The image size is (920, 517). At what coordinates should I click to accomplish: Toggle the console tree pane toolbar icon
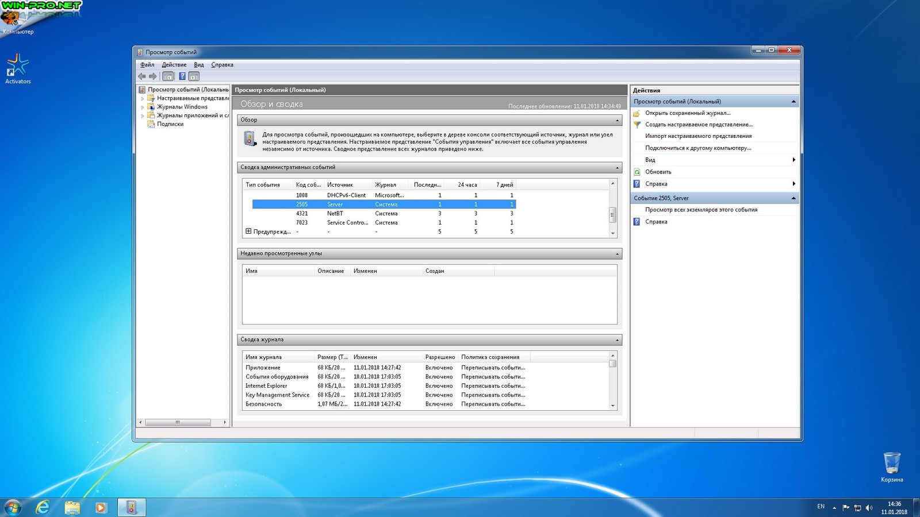coord(168,76)
